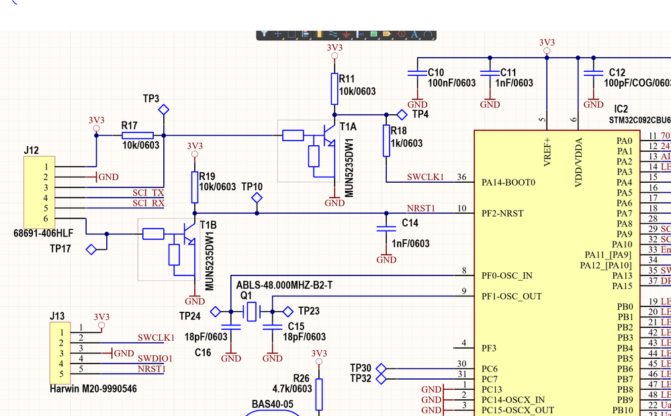Choose the red directive info icon
The height and width of the screenshot is (416, 671).
click(401, 34)
